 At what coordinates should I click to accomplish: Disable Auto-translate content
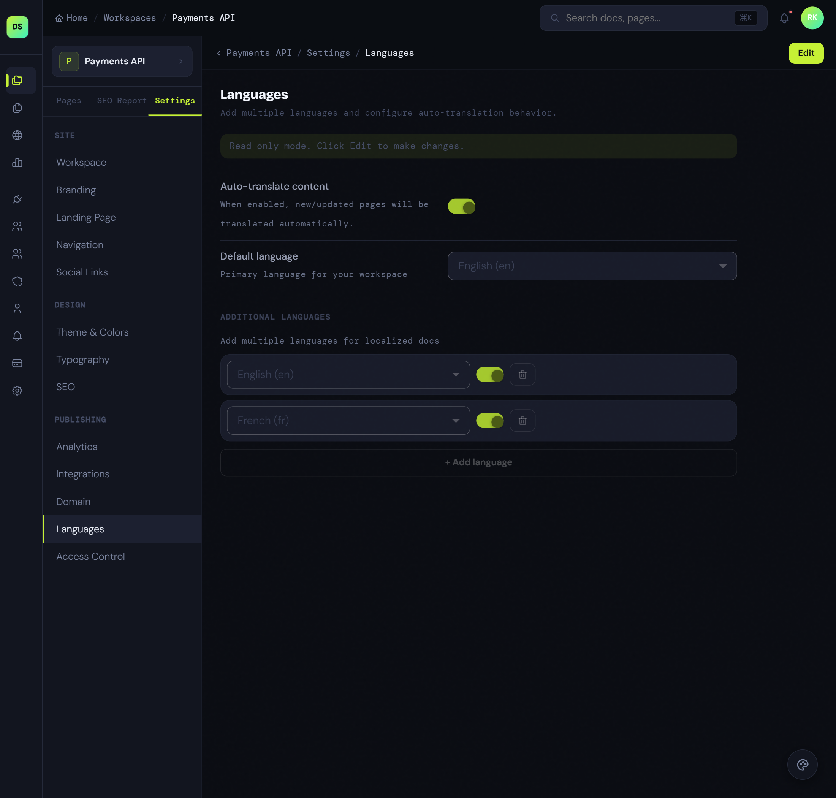(462, 206)
